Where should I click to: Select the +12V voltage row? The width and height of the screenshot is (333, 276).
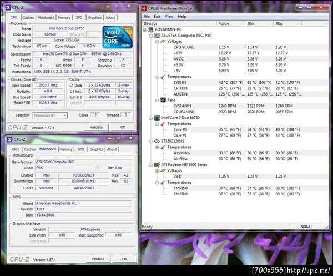235,53
